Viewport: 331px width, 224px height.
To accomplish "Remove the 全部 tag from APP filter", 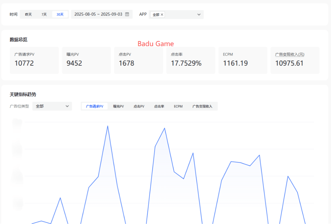I will point(162,15).
